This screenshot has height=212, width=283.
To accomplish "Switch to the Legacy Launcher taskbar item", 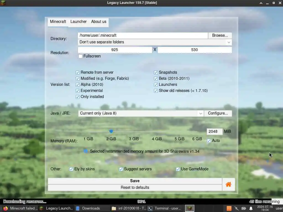I will click(56, 208).
